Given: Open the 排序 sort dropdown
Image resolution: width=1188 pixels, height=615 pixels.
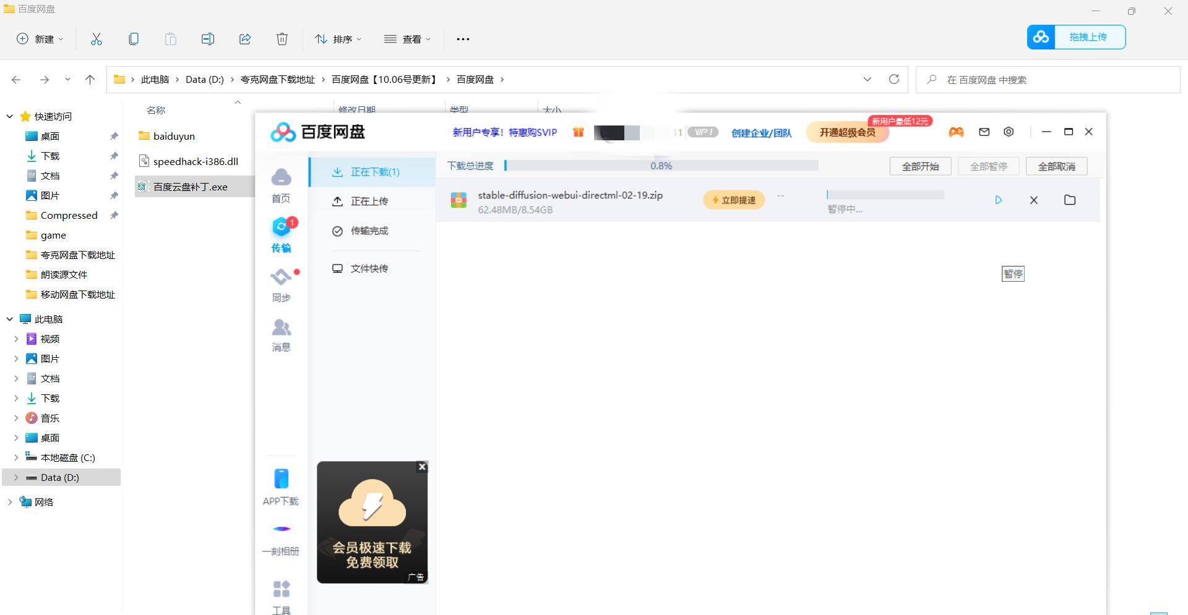Looking at the screenshot, I should pos(338,38).
